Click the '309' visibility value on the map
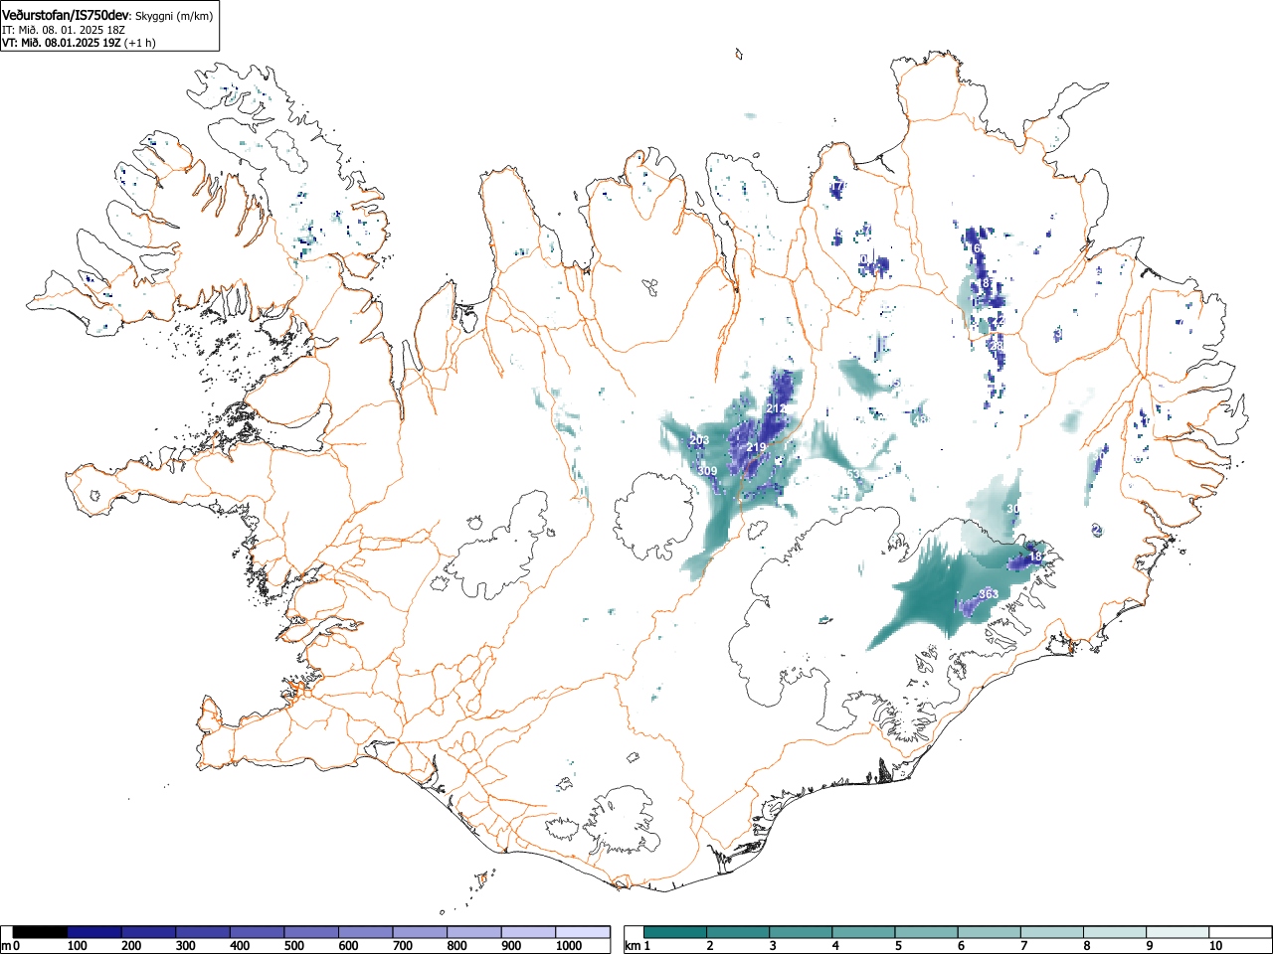 coord(707,471)
